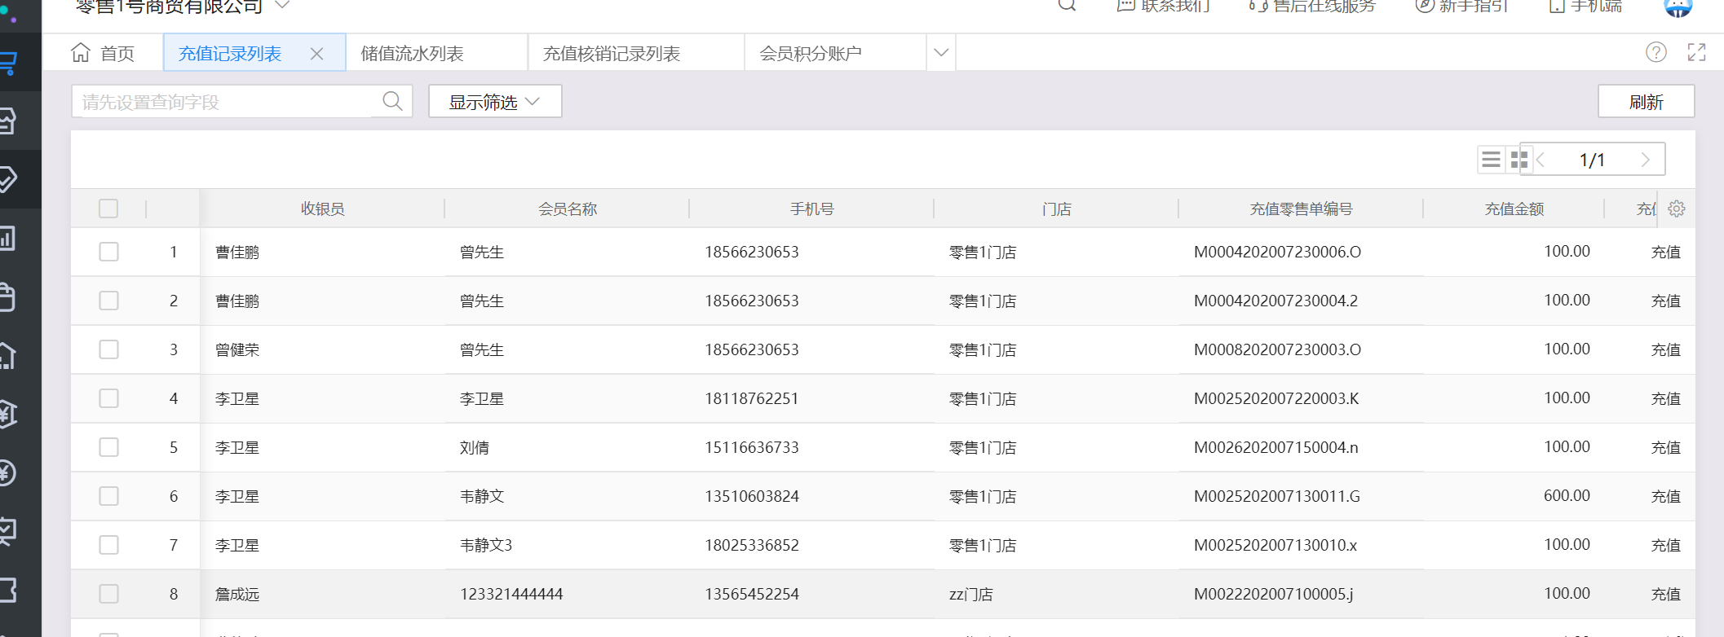Tick the select-all checkbox in table header
Screen dimensions: 1724x637
108,209
